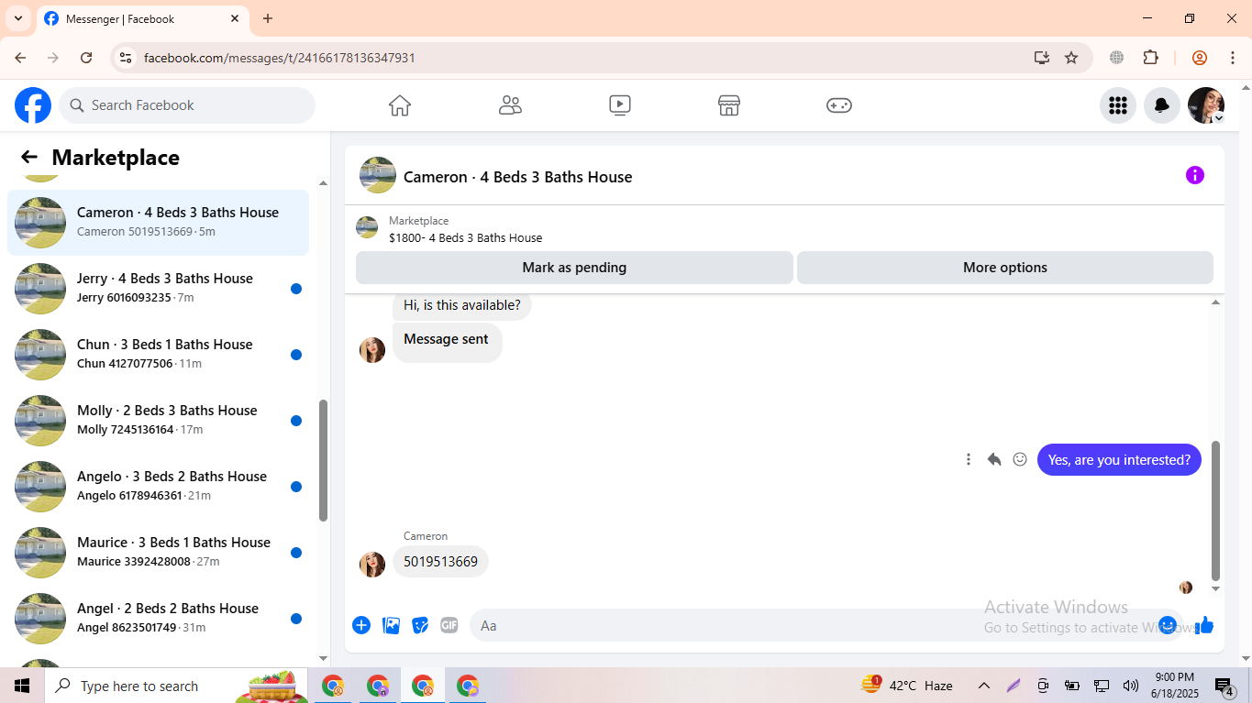Image resolution: width=1252 pixels, height=703 pixels.
Task: Click the More options button
Action: click(1005, 268)
